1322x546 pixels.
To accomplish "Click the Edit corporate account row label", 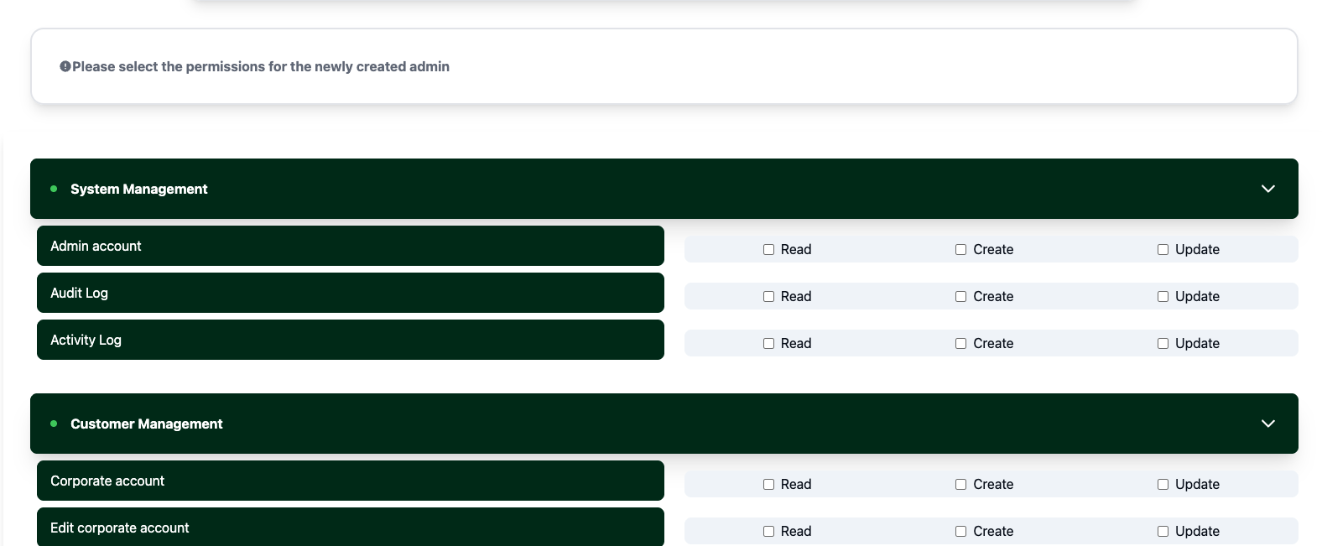I will coord(119,528).
